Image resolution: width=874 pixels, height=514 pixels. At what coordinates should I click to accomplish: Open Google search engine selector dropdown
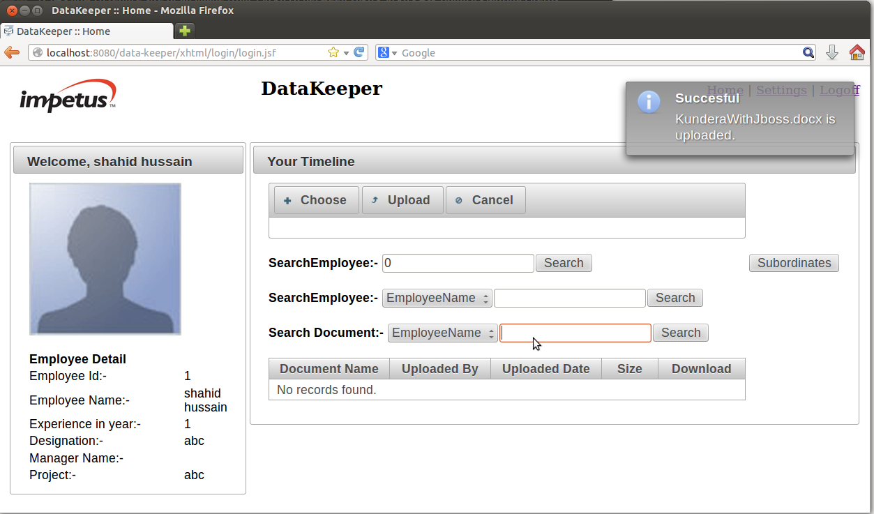point(387,53)
